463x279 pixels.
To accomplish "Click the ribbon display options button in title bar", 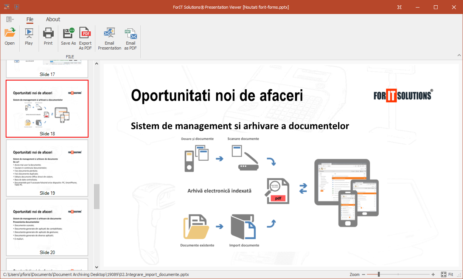I will (400, 7).
